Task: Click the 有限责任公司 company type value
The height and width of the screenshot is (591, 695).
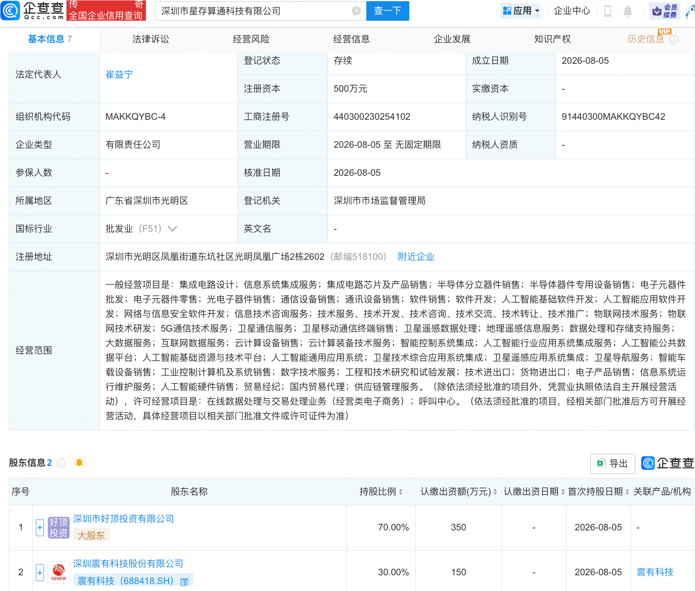Action: 133,145
